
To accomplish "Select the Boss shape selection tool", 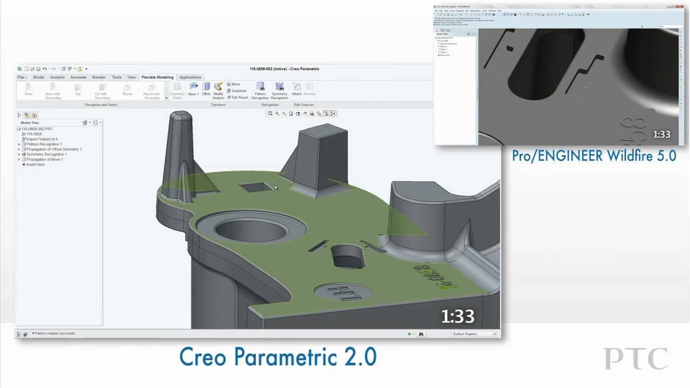I will pos(29,89).
